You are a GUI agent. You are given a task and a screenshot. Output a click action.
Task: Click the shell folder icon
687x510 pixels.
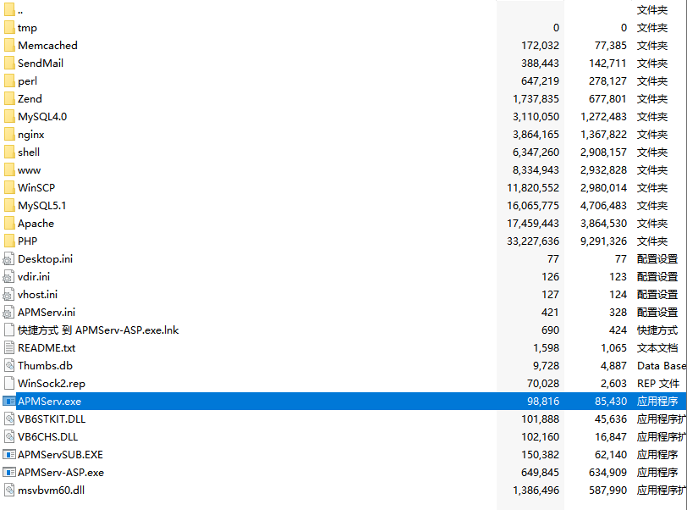9,152
